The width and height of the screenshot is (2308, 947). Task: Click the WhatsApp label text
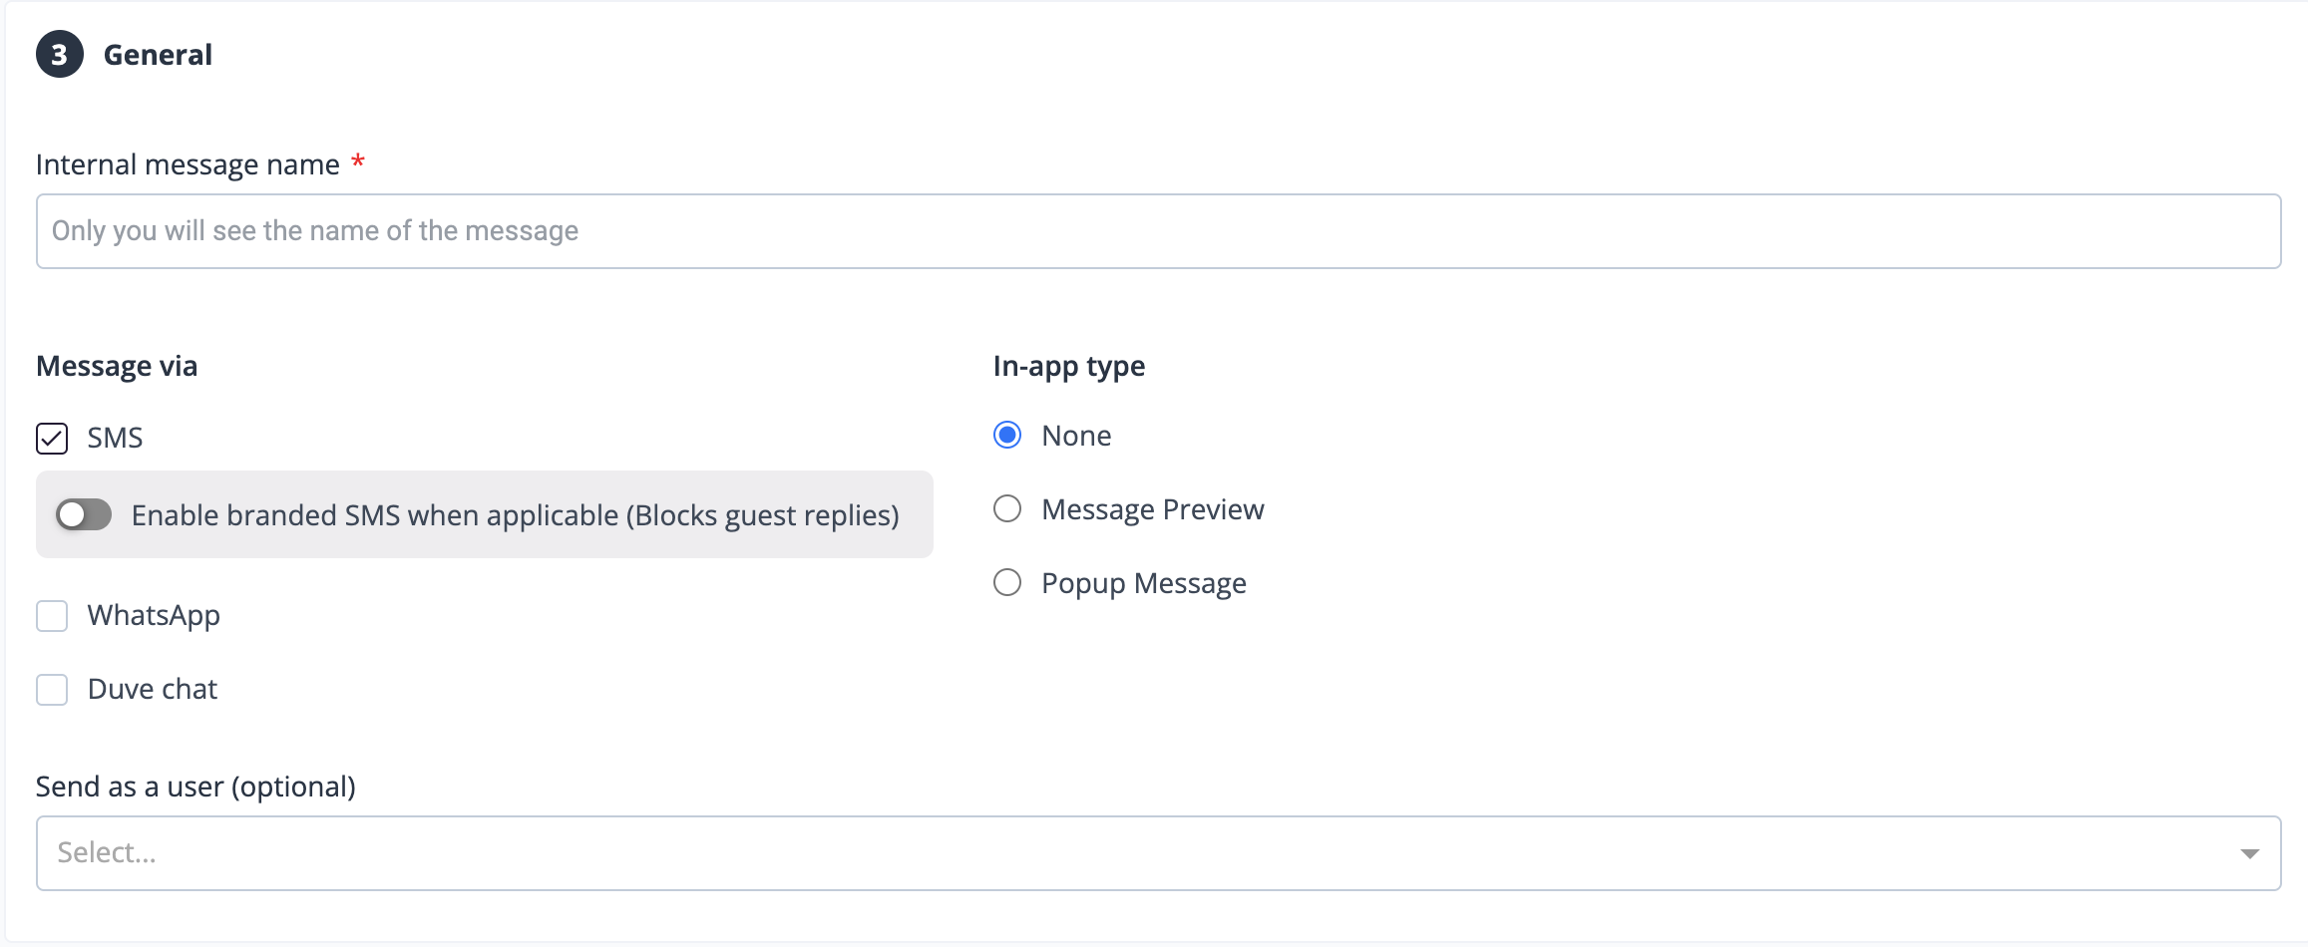[154, 616]
